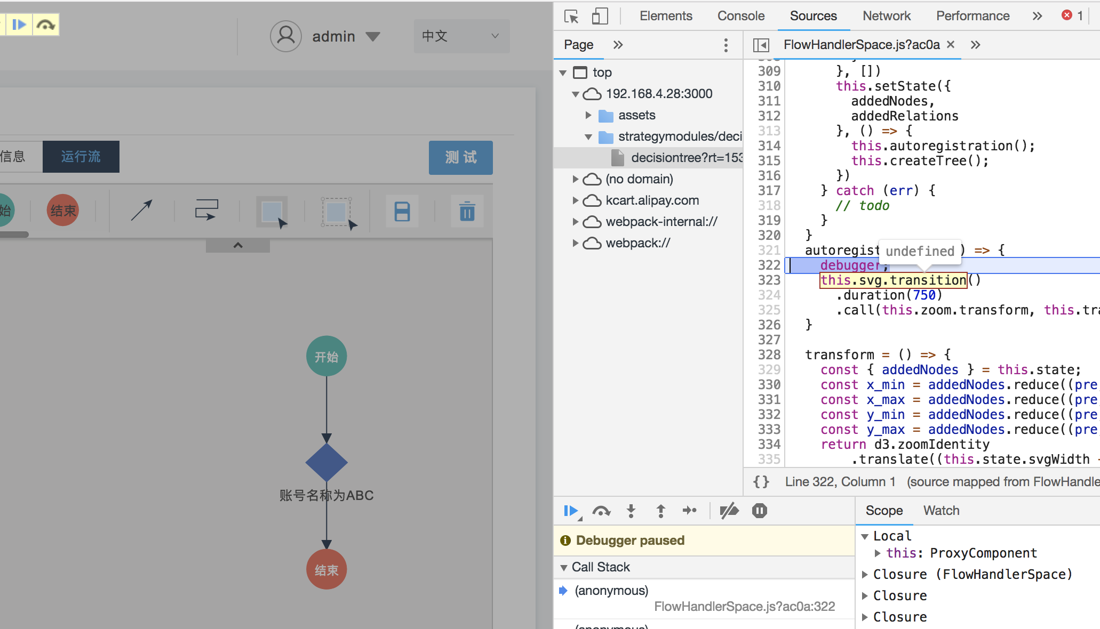Select the red 结束 end node tool
The height and width of the screenshot is (629, 1100).
[x=62, y=210]
